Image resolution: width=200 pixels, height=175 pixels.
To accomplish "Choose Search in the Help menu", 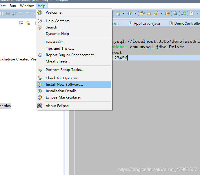I will pos(74,27).
